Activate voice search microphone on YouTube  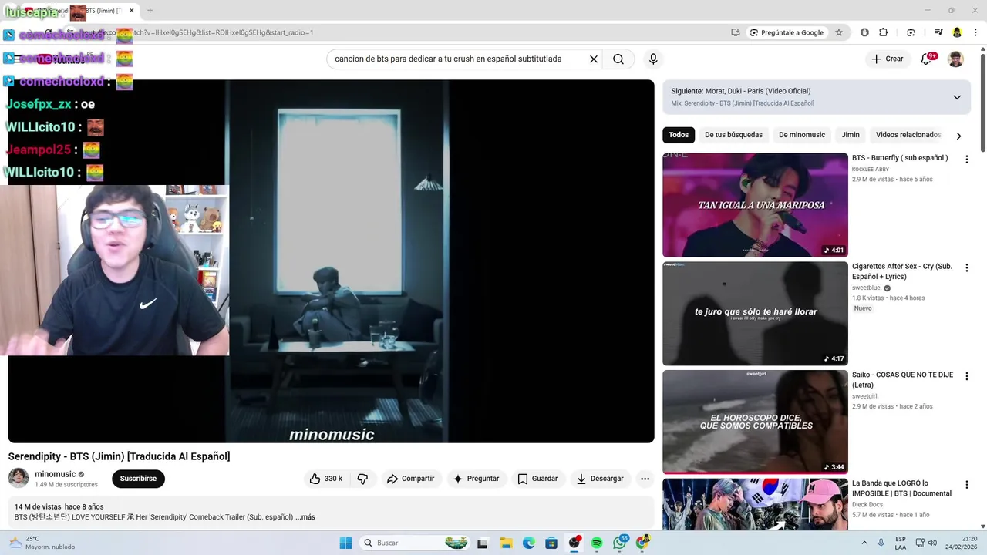tap(653, 59)
